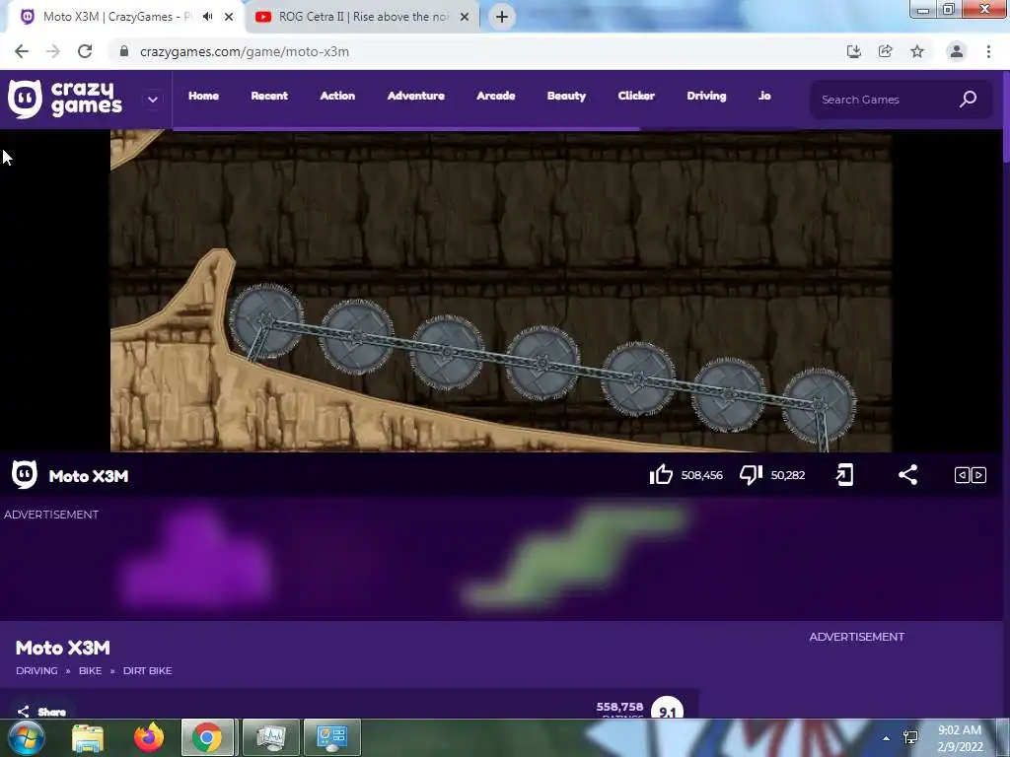Show hidden system tray icons

coord(887,738)
